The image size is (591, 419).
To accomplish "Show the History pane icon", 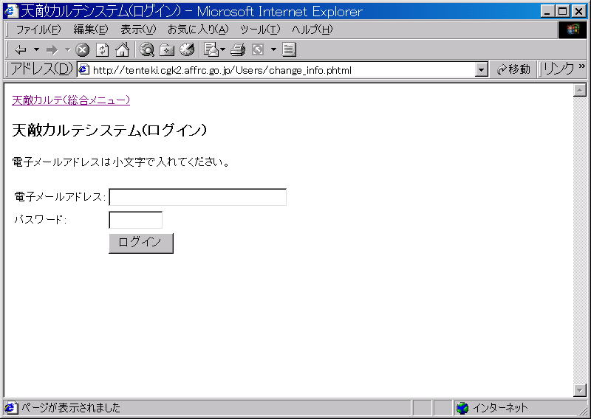I will [x=187, y=50].
